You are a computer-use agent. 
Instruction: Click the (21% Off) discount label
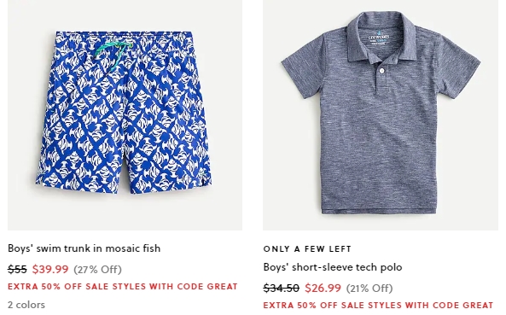point(369,288)
